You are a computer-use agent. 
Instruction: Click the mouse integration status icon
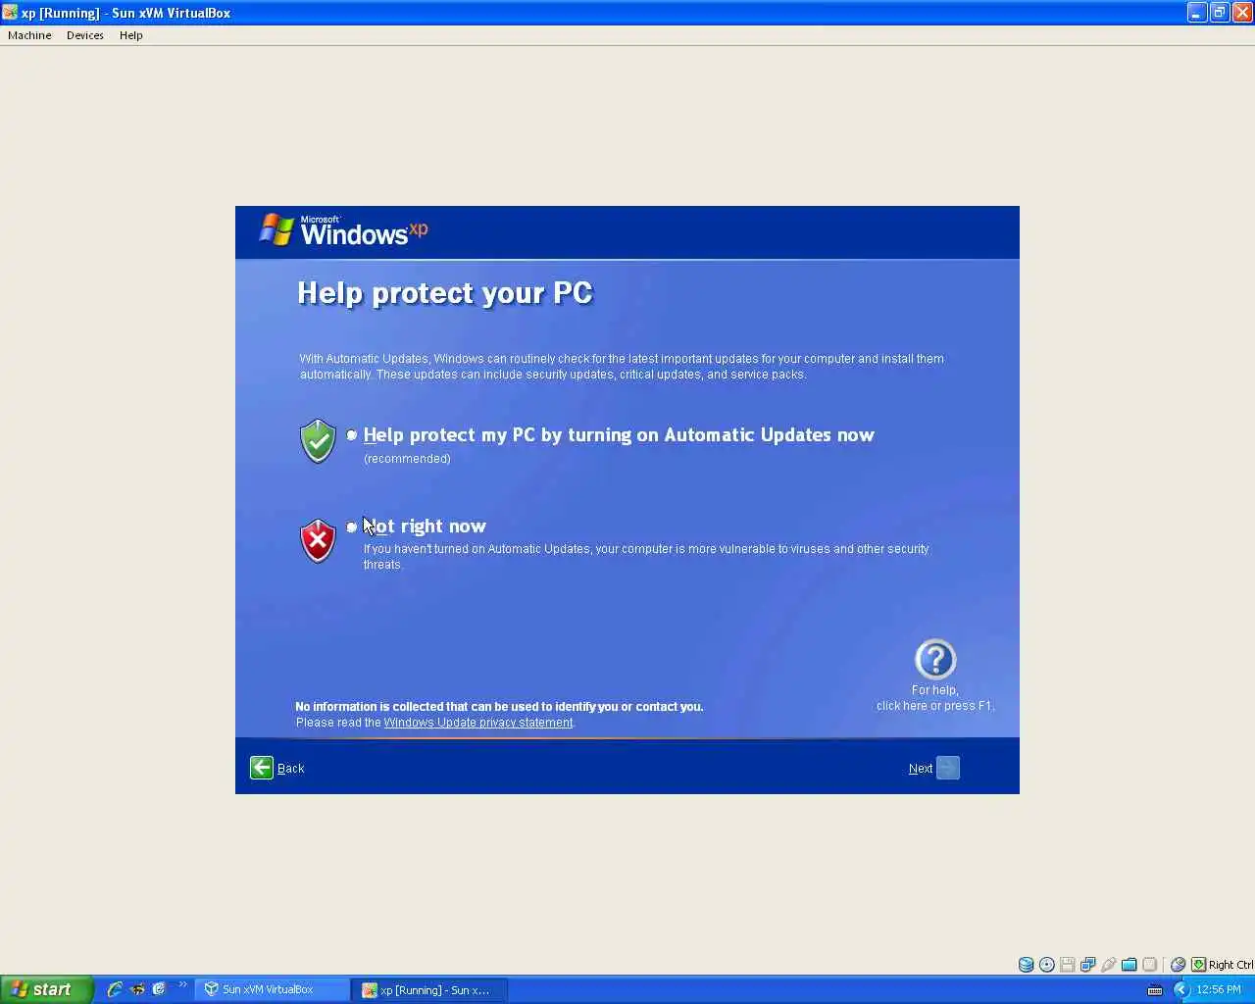pyautogui.click(x=1179, y=965)
